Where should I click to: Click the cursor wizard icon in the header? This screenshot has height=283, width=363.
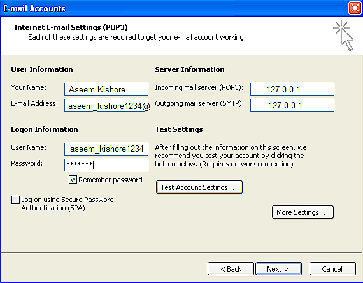(344, 36)
